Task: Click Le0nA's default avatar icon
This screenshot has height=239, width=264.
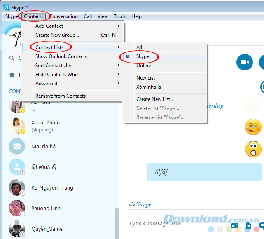Action: click(17, 167)
